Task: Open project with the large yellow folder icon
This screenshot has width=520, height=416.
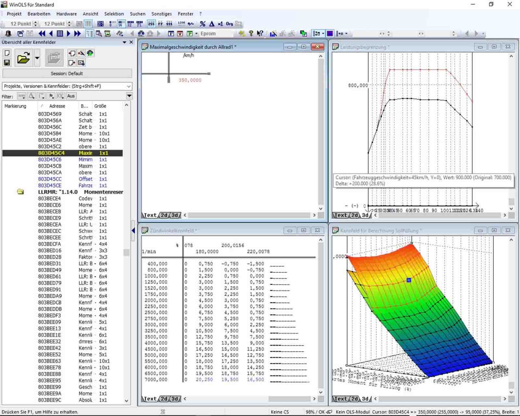Action: 23,58
